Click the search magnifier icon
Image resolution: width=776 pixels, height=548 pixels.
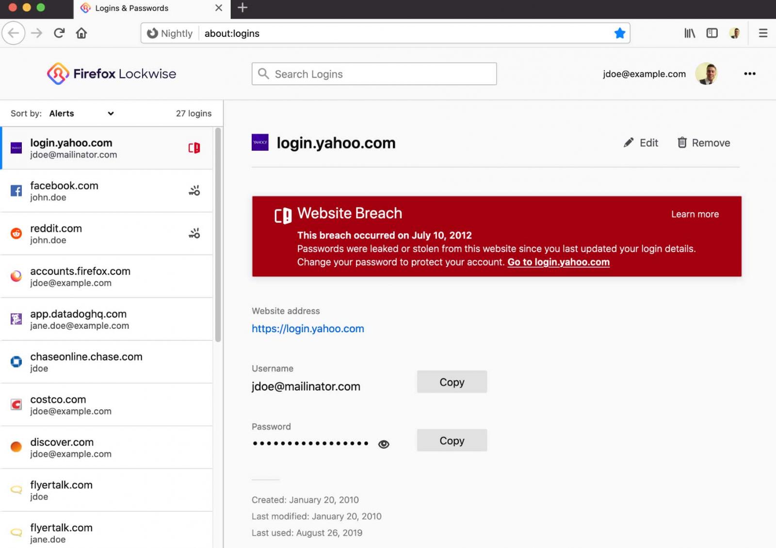coord(263,74)
